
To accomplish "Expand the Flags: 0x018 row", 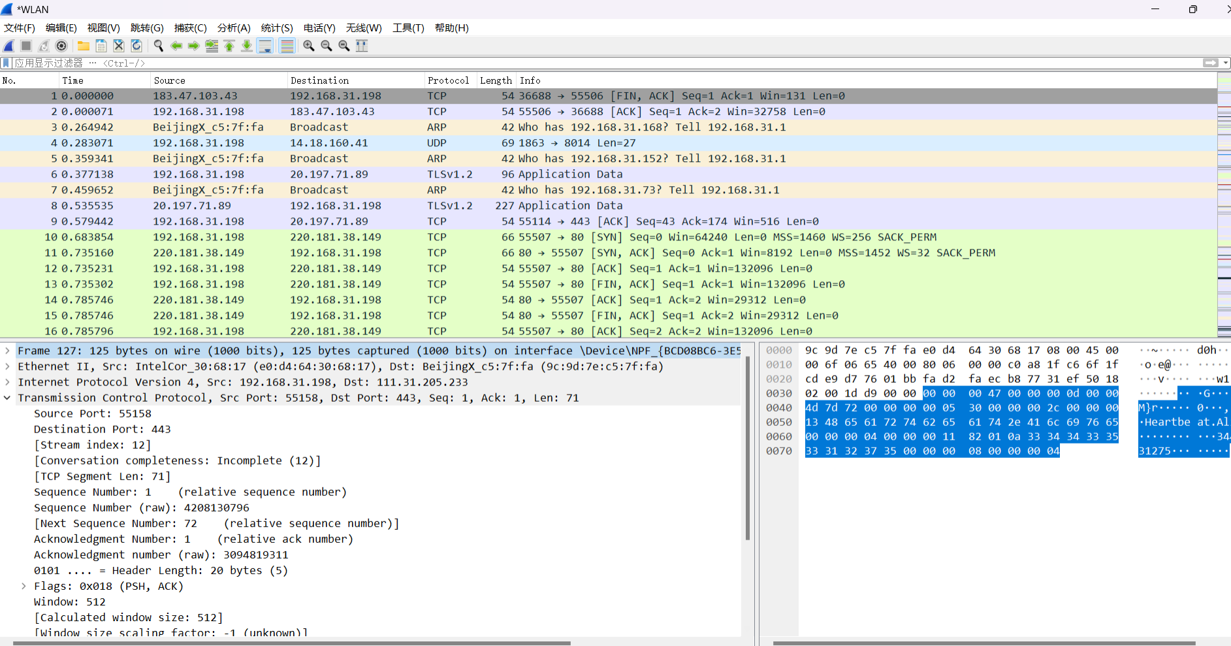I will pos(24,586).
